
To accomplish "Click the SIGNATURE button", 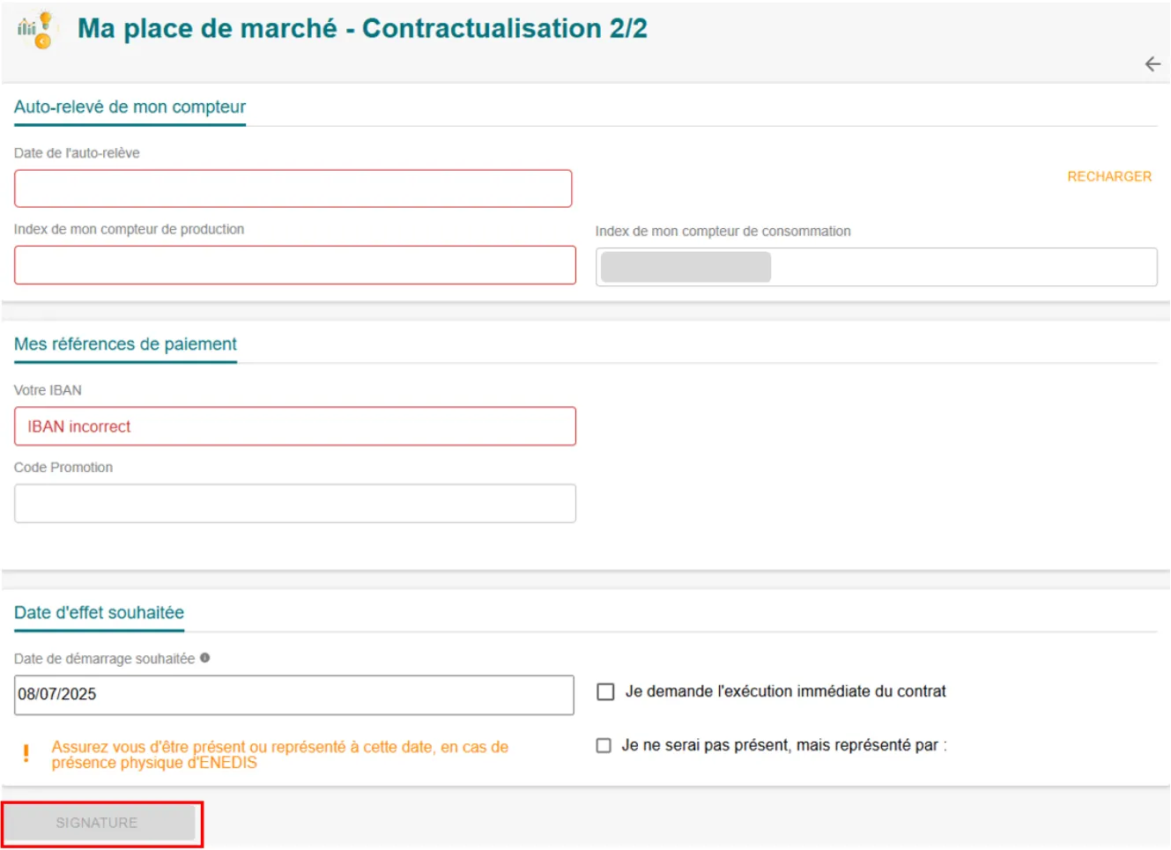I will (x=98, y=823).
